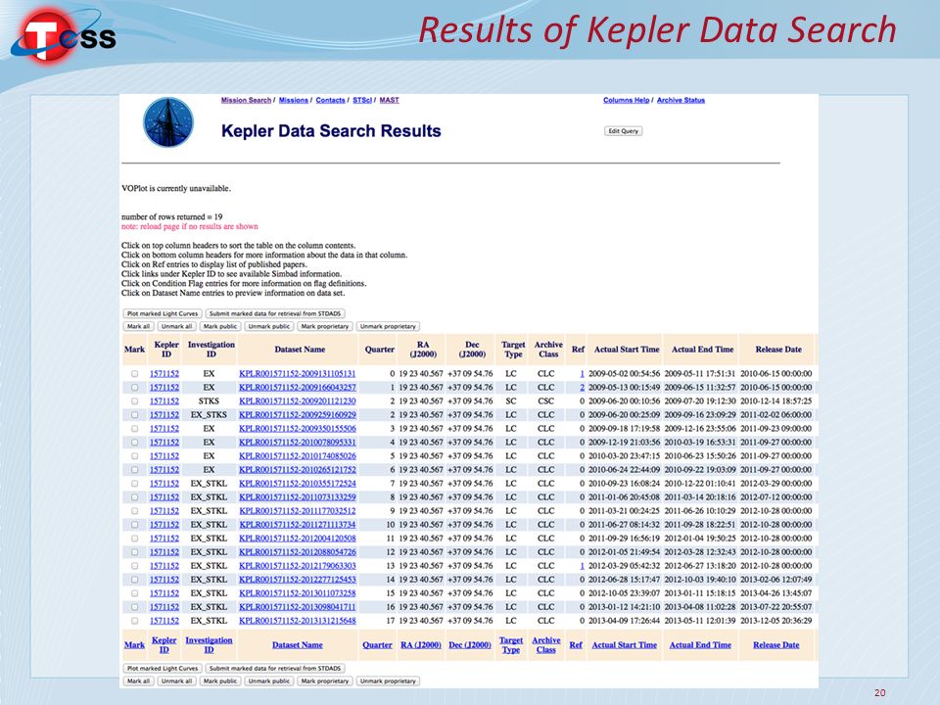Open bottom RA (J2000) column info link

(x=421, y=645)
